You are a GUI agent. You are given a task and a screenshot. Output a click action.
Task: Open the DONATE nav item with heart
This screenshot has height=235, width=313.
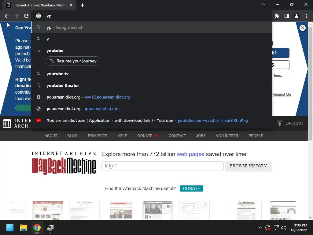[x=147, y=136]
